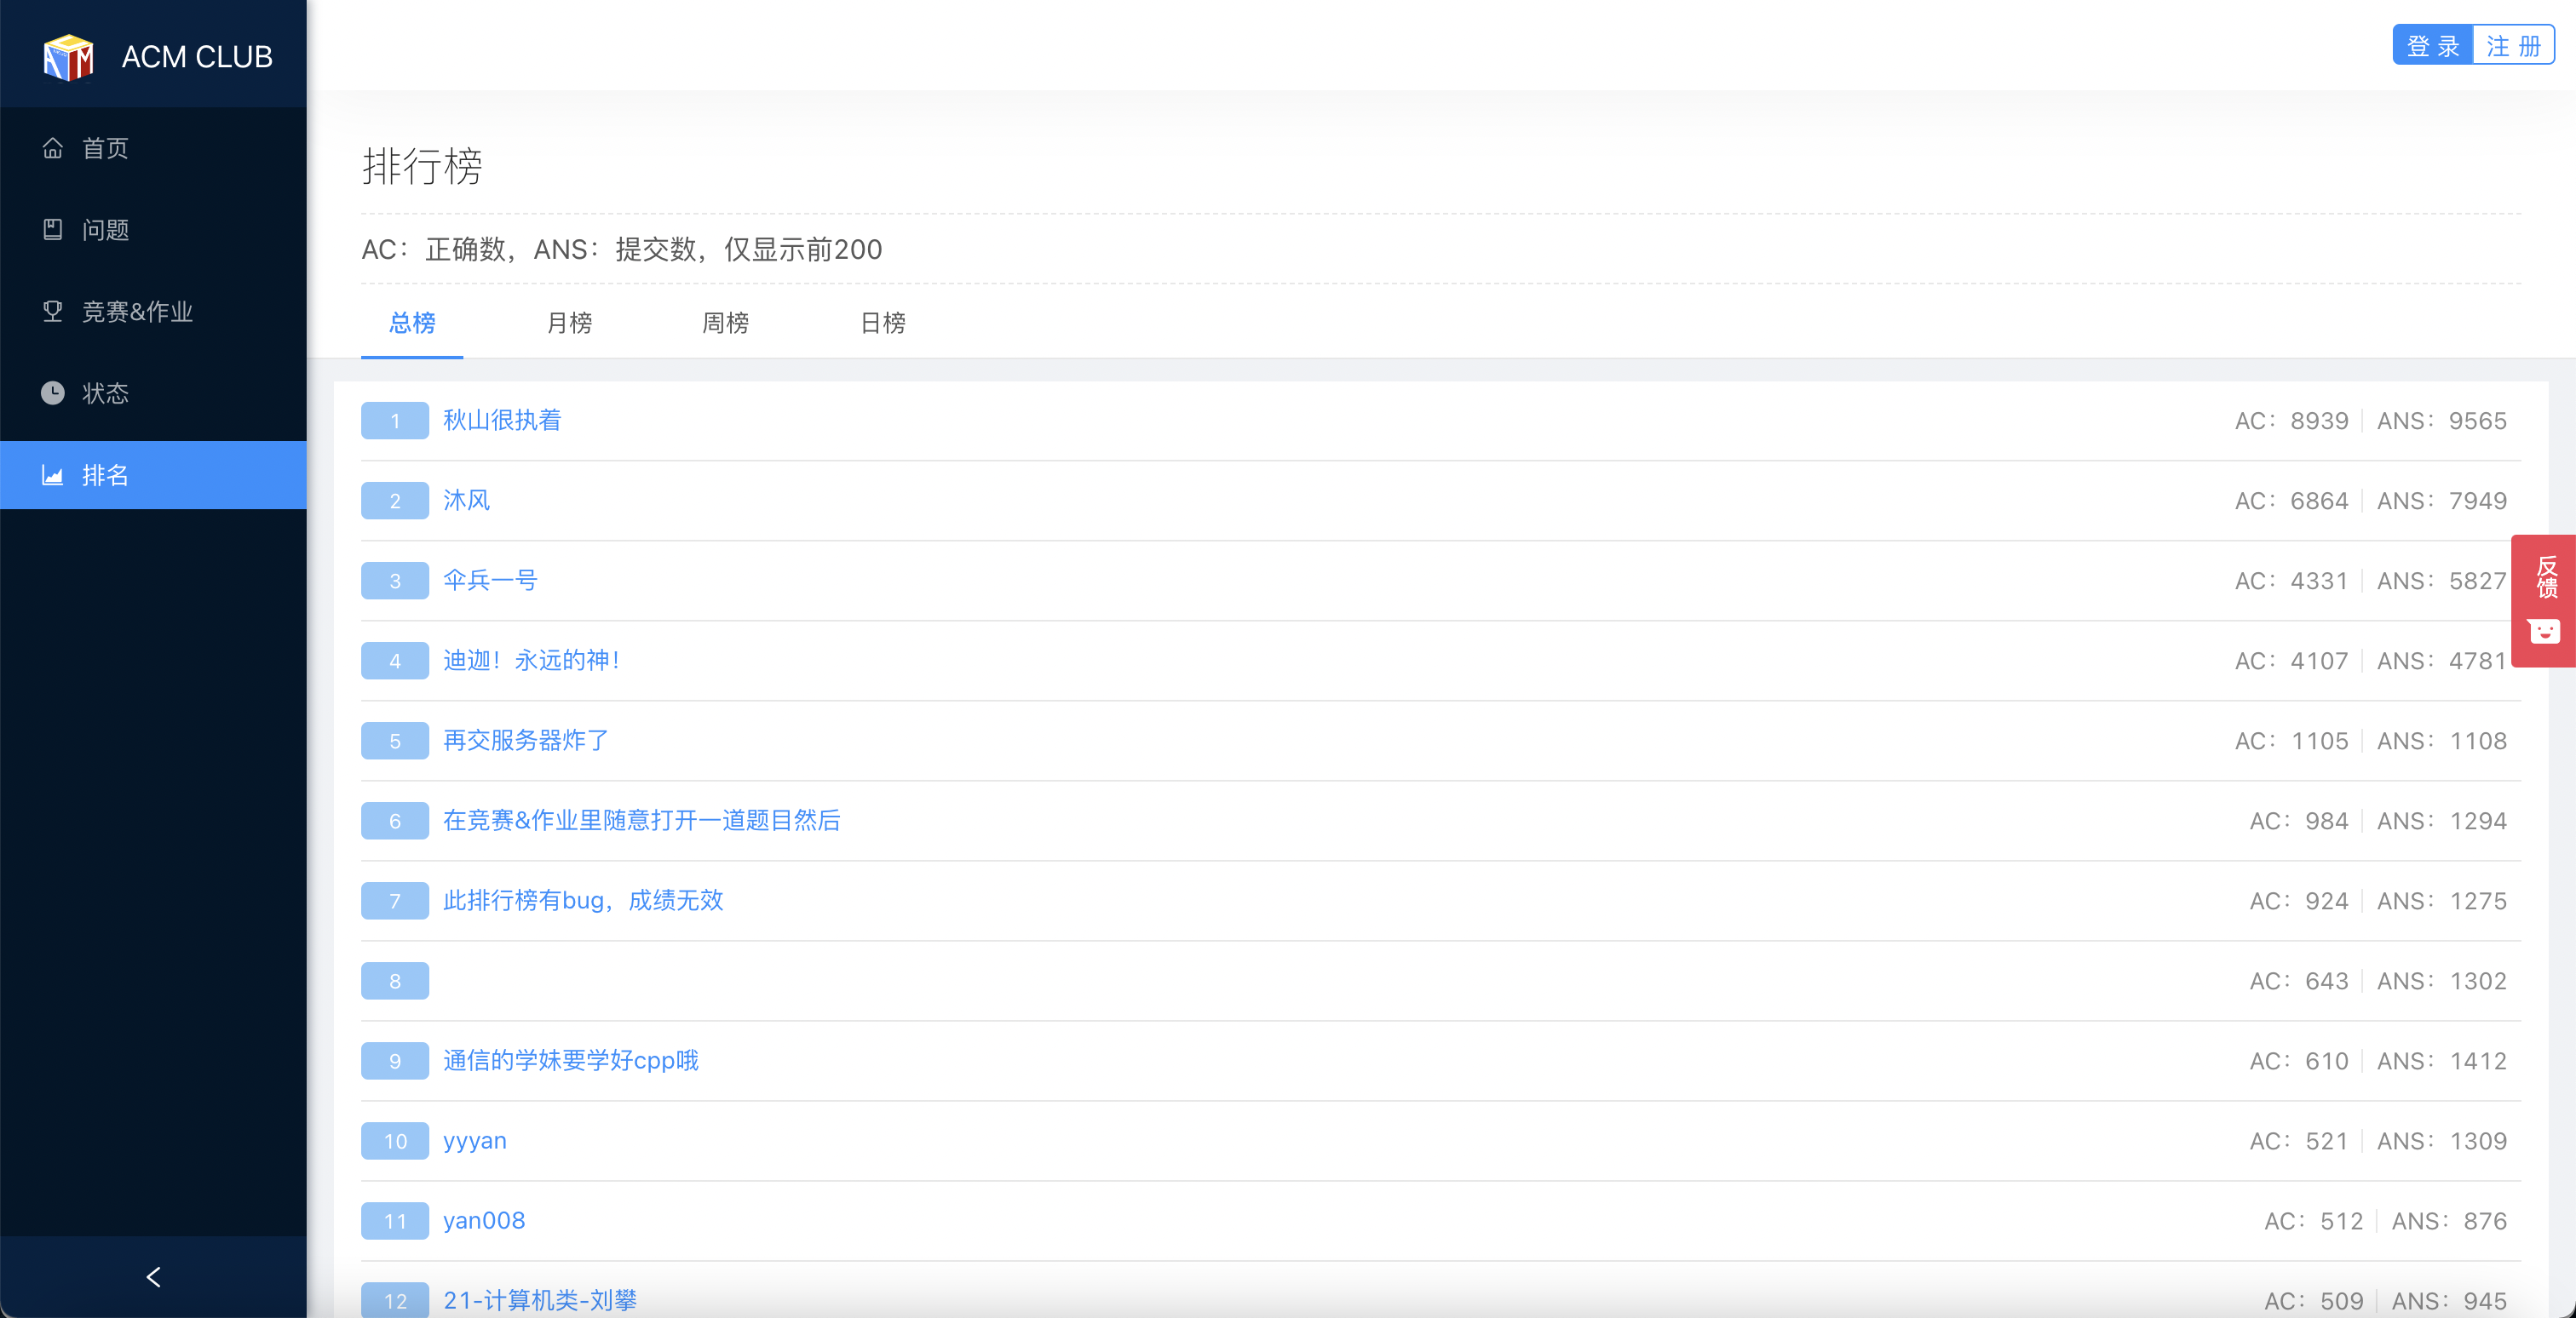
Task: Click the ANS: 1302 value
Action: [x=2442, y=980]
